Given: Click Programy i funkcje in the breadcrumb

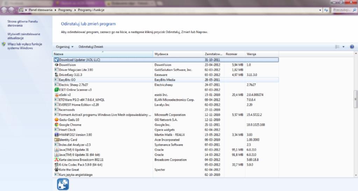Looking at the screenshot, I should (91, 10).
